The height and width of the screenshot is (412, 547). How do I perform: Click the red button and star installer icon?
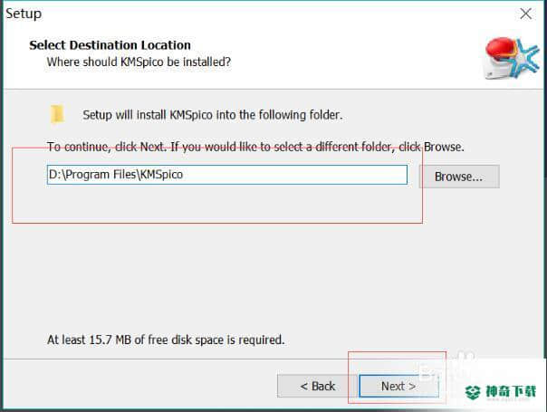pos(512,58)
